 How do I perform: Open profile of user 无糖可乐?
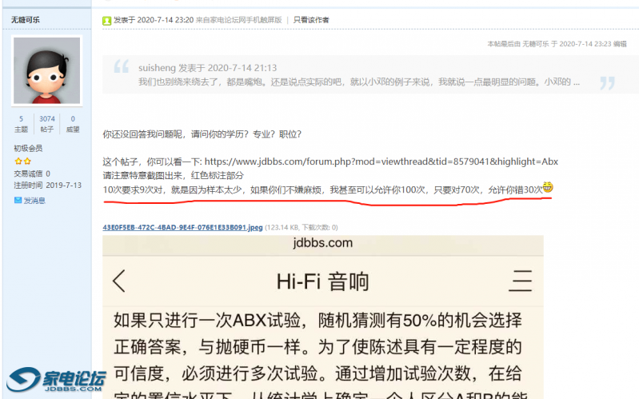(x=26, y=19)
